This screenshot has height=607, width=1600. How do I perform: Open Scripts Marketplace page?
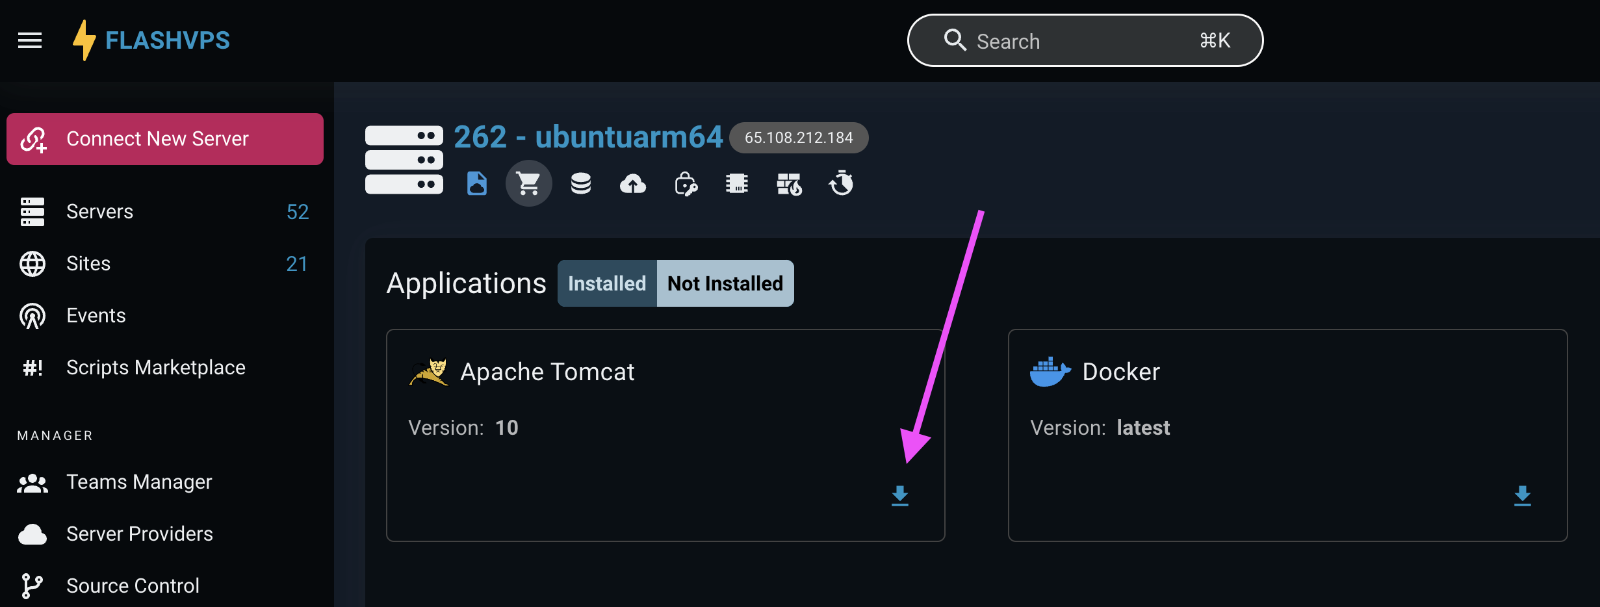point(155,368)
